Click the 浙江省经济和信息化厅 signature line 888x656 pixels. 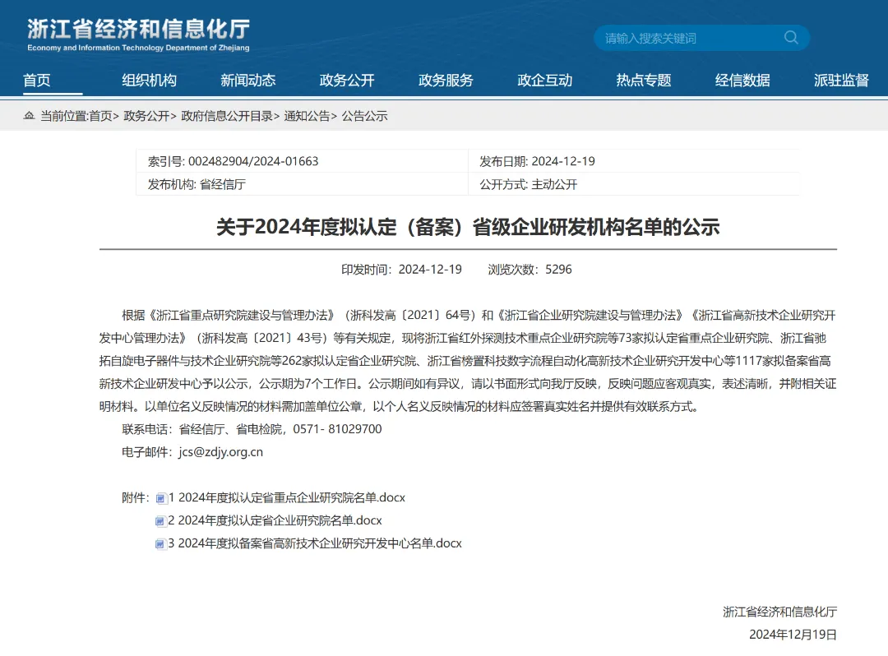[779, 612]
